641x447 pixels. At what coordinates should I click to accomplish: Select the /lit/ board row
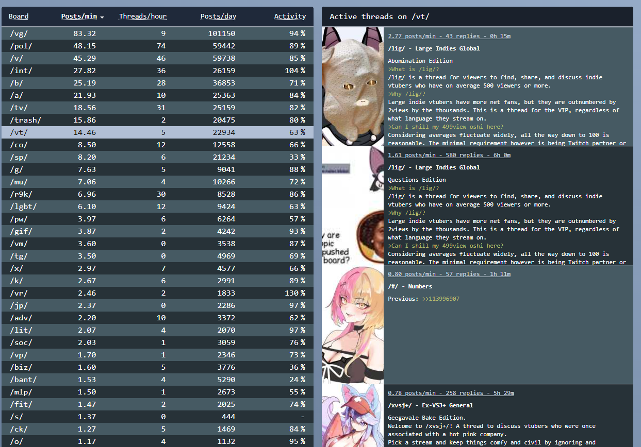tap(157, 330)
